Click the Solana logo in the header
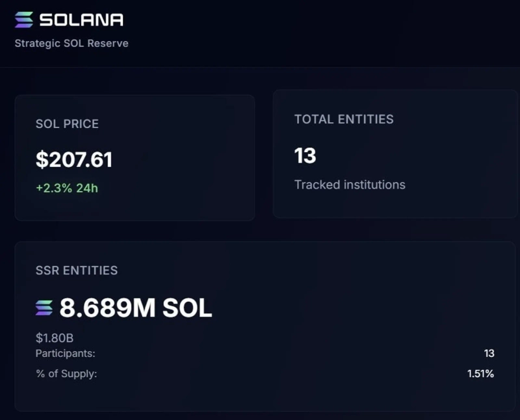Screen dimensions: 520x420 tap(23, 20)
